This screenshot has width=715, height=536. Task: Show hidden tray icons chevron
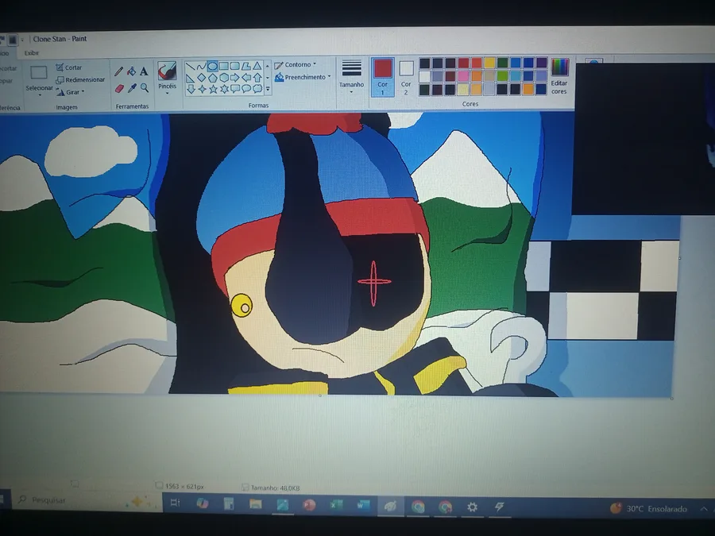pos(705,509)
